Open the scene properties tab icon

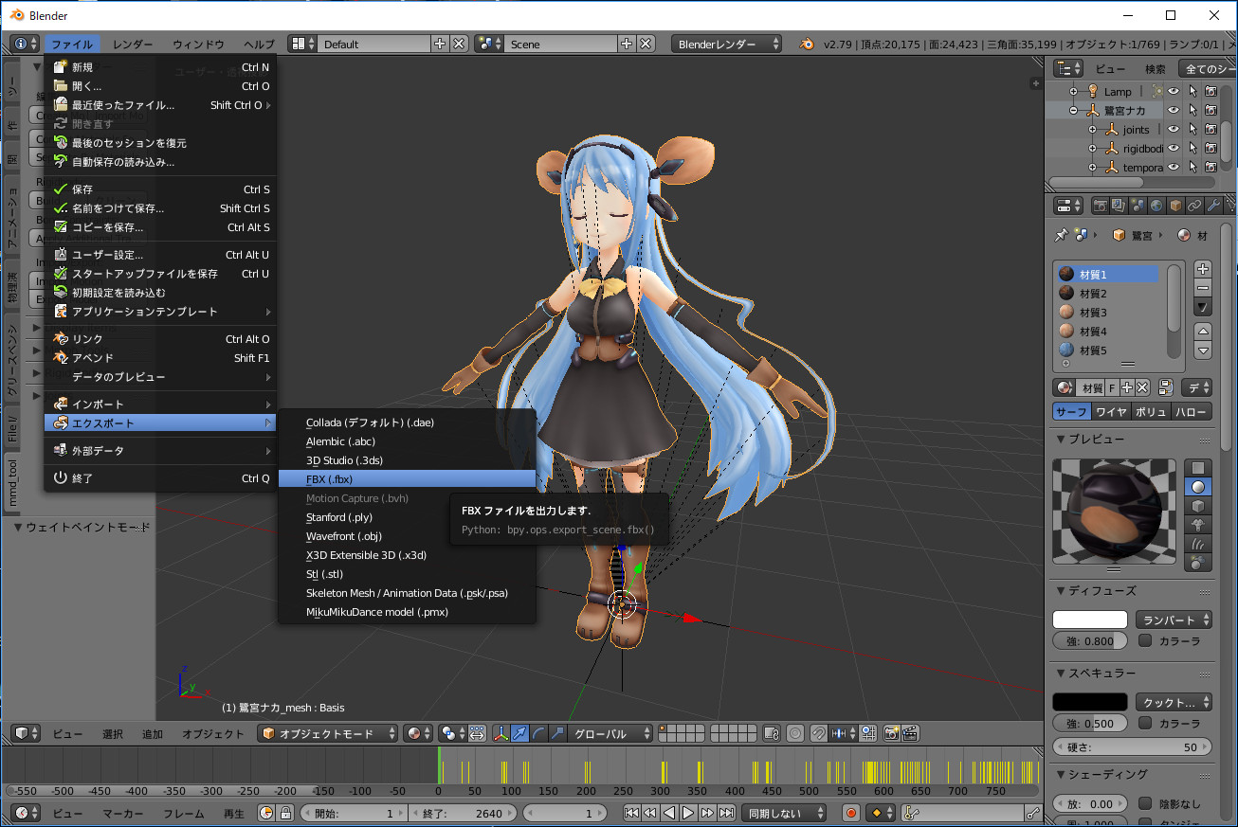[x=1138, y=206]
